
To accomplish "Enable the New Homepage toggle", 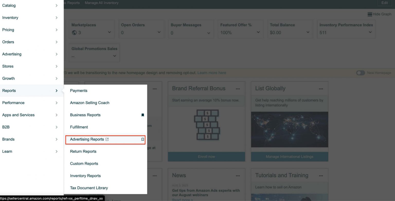I will (361, 73).
